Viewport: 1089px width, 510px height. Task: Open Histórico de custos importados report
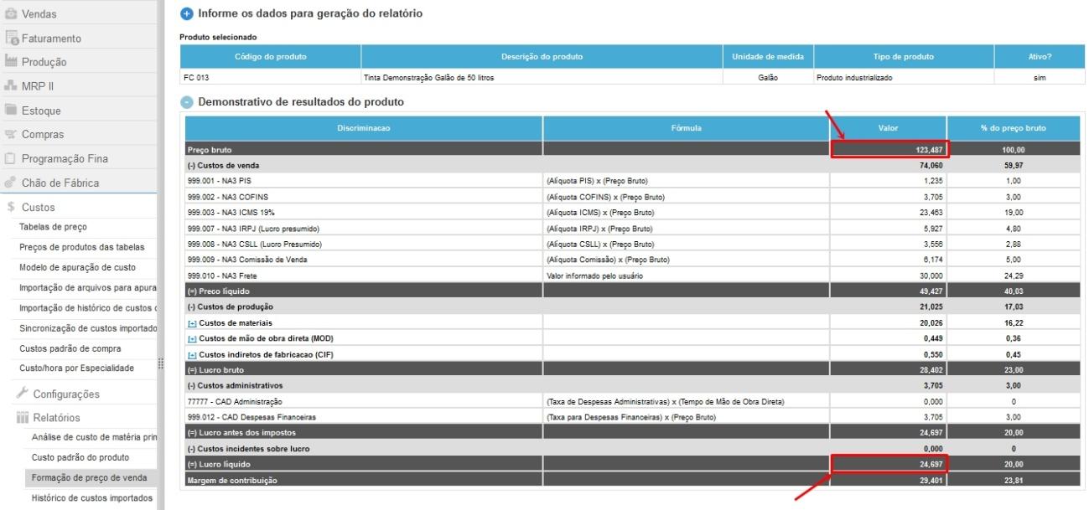coord(92,497)
